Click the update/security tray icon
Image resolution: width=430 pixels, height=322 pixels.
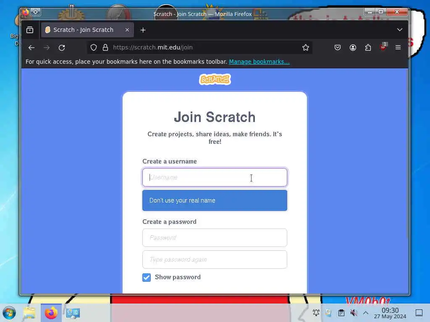coord(328,313)
